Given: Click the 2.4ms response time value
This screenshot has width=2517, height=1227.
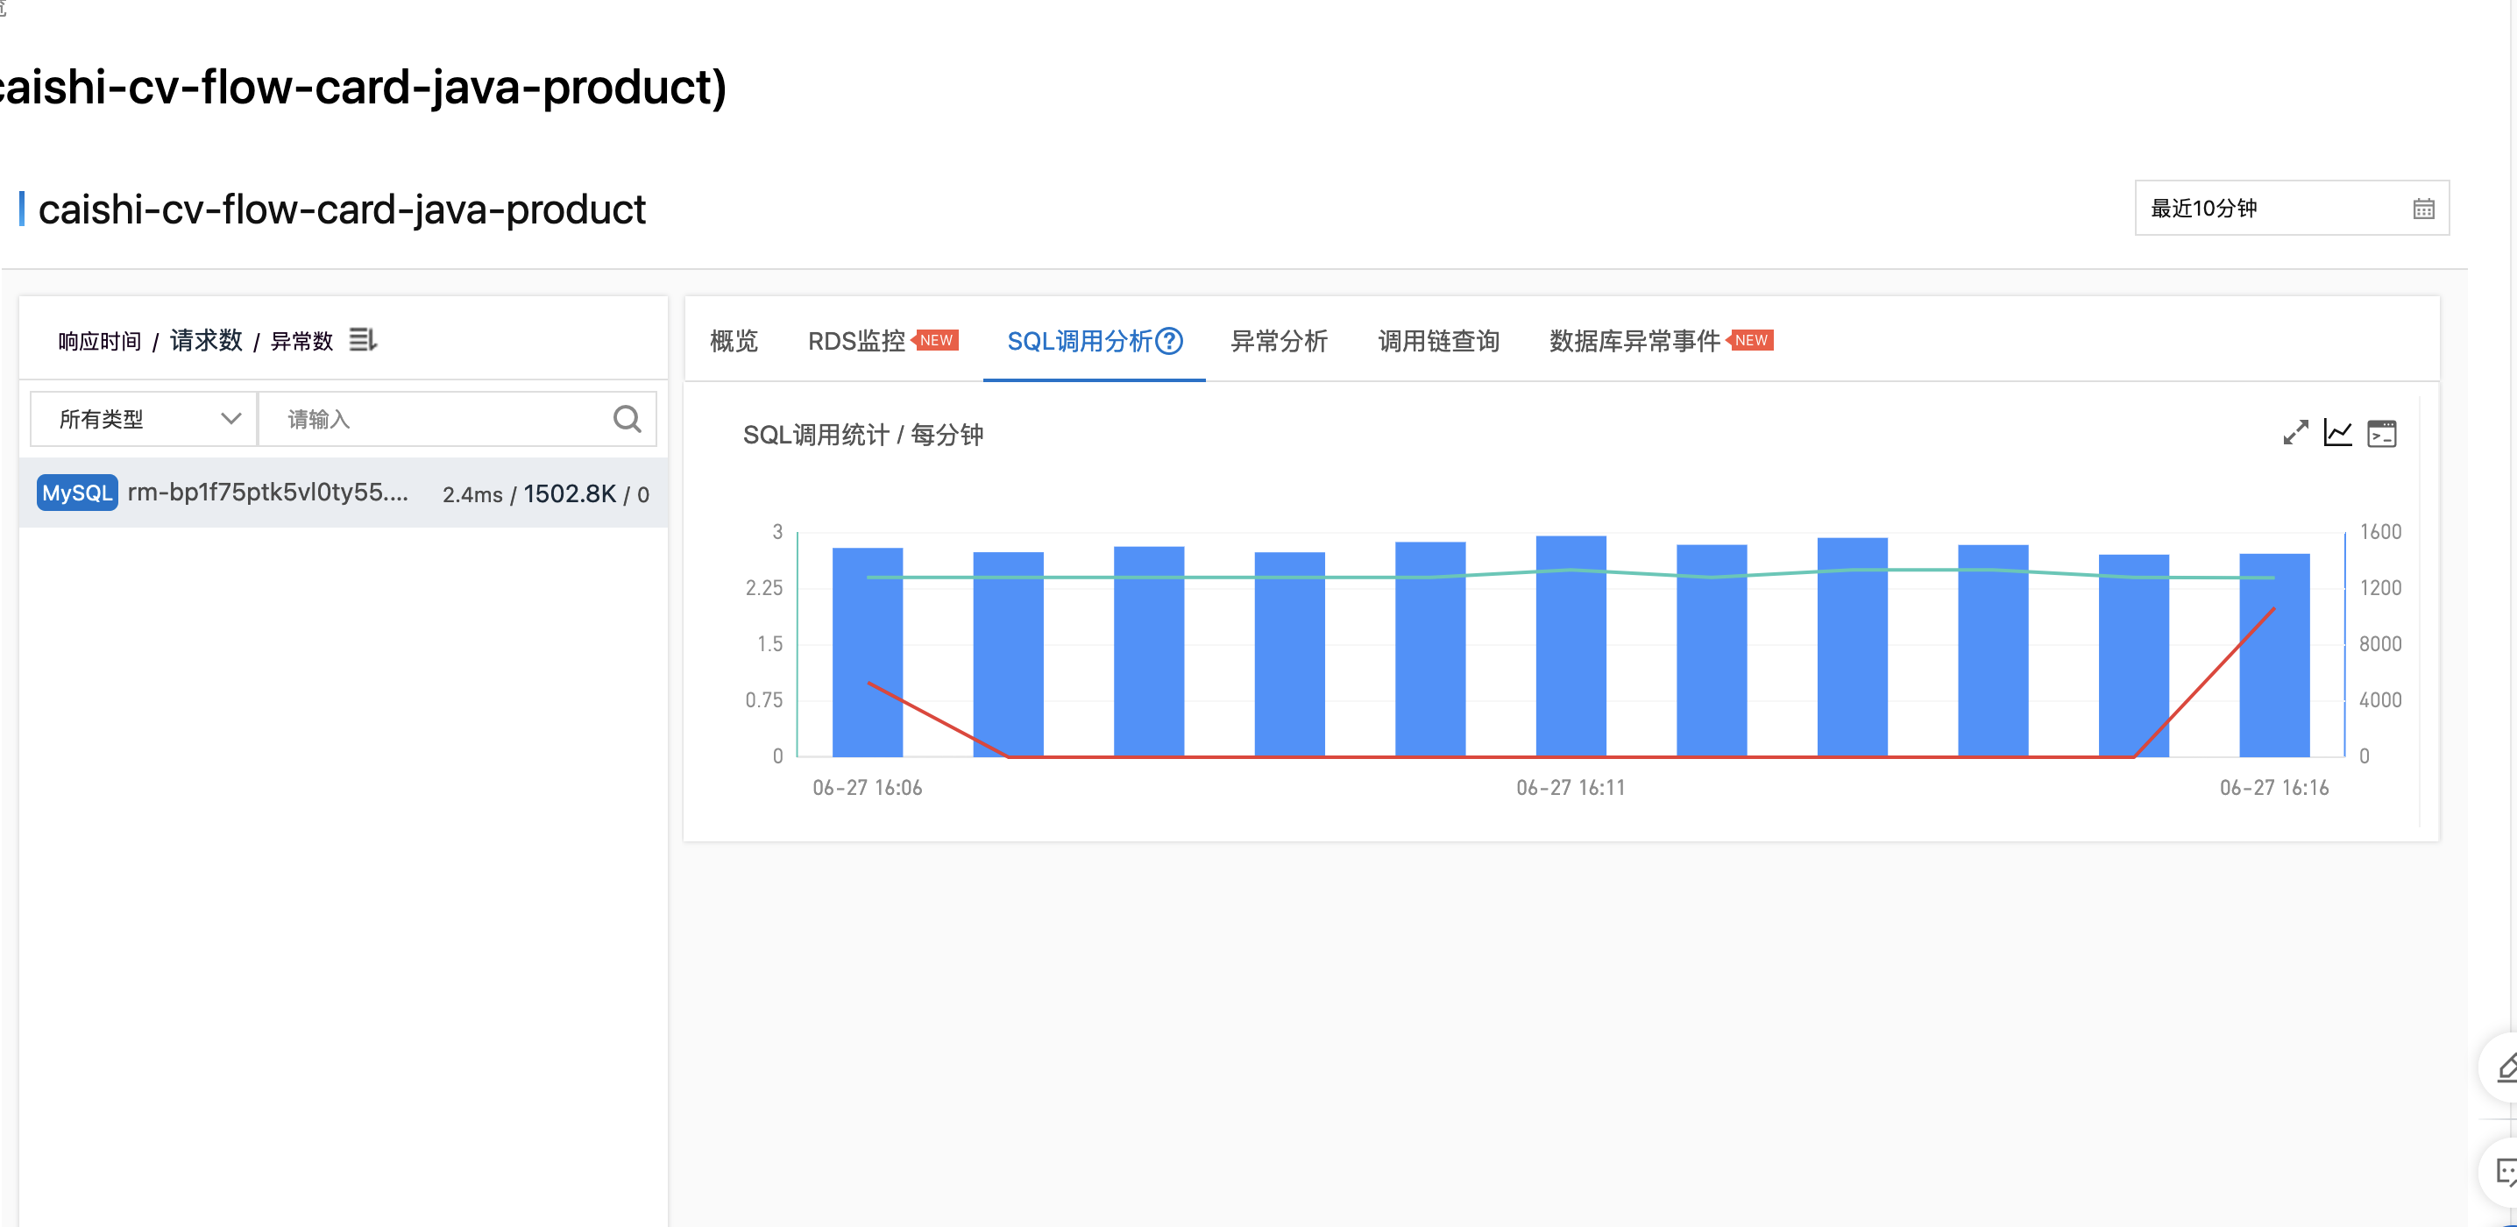Looking at the screenshot, I should coord(473,494).
